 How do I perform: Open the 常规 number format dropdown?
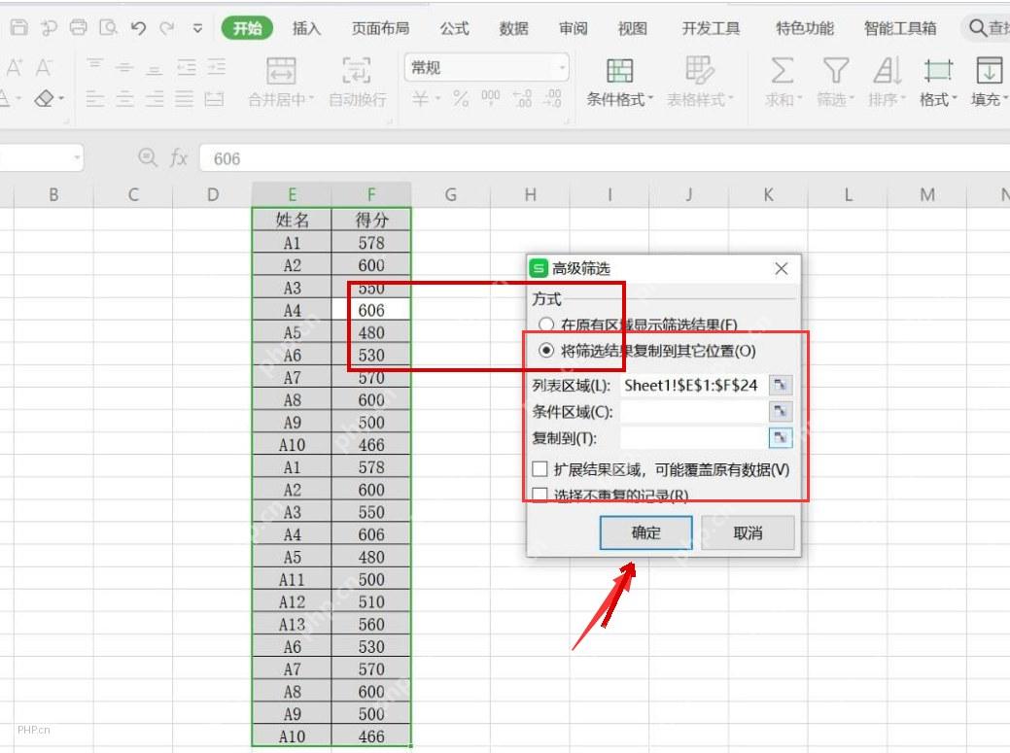tap(562, 68)
